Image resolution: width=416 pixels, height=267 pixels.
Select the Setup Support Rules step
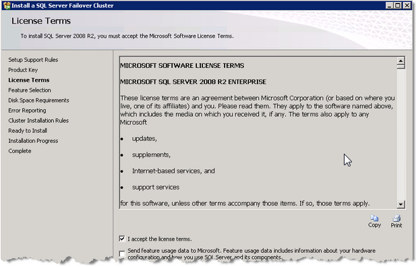coord(33,60)
